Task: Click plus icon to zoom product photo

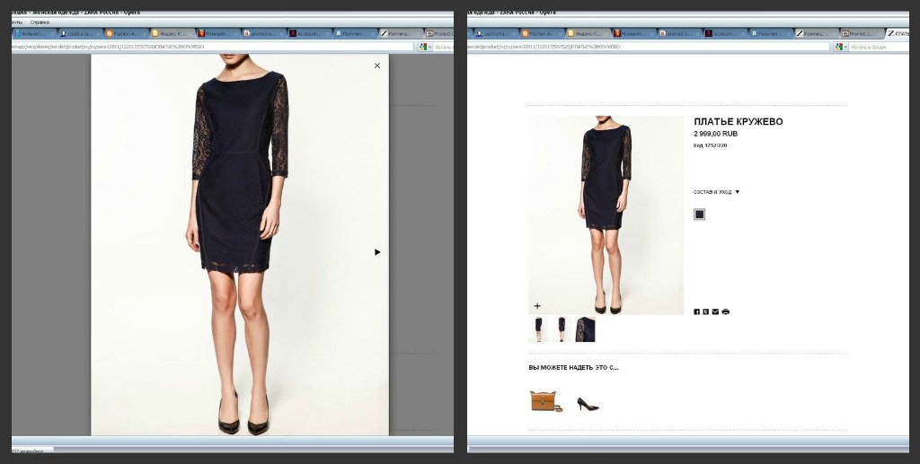Action: coord(537,306)
